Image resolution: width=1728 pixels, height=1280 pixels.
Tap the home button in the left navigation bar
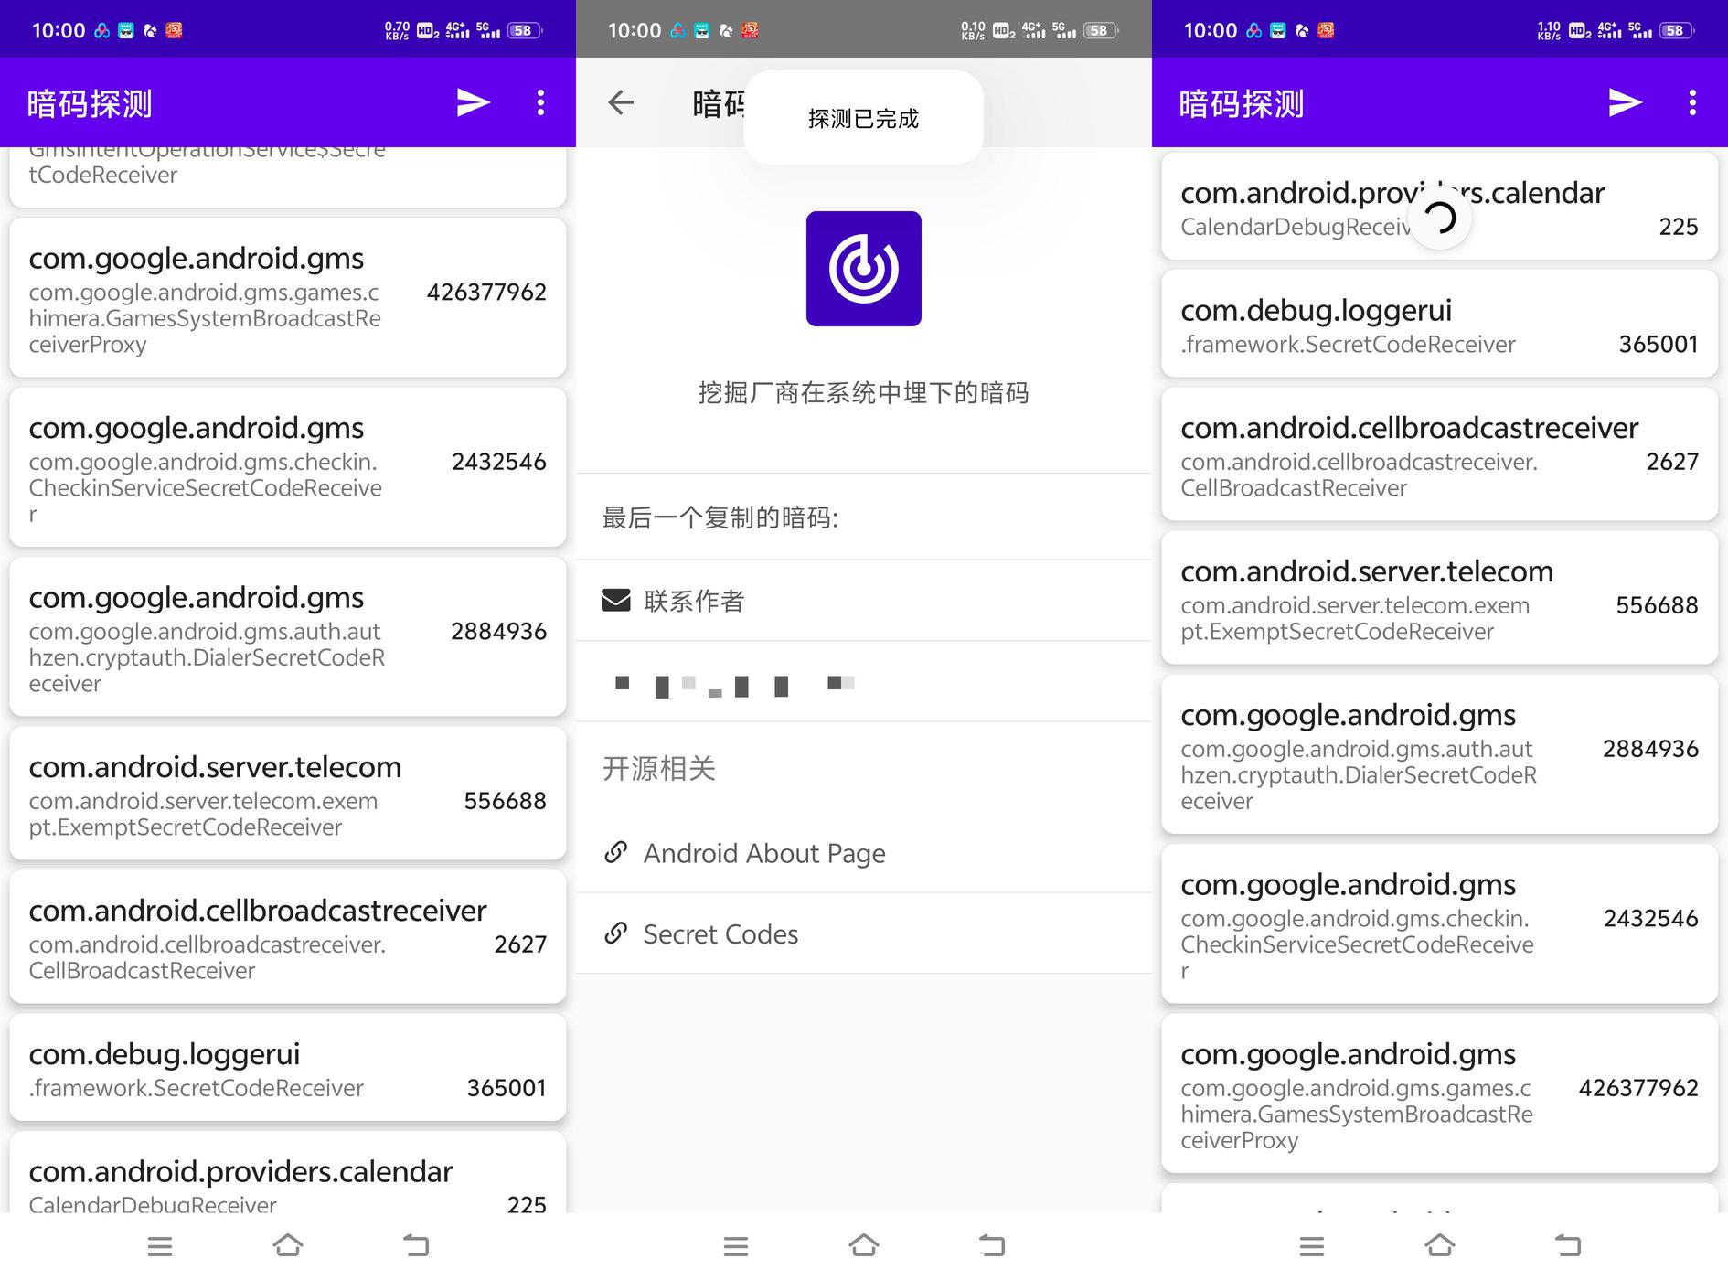pos(288,1245)
